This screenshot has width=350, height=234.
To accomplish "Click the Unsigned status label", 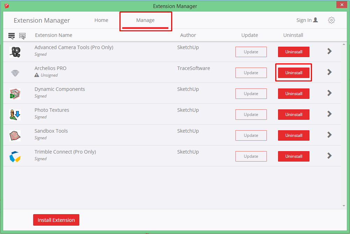I will coord(49,75).
